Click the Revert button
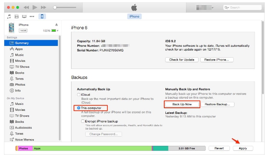Screen dimensions: 265x155 [x=219, y=148]
